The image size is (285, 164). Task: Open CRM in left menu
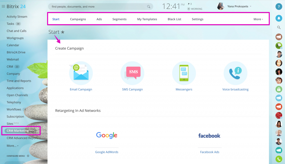point(10,66)
